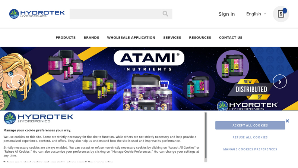Screen dimensions: 298x168
Task: Go to next banner slide arrow
Action: point(280,81)
